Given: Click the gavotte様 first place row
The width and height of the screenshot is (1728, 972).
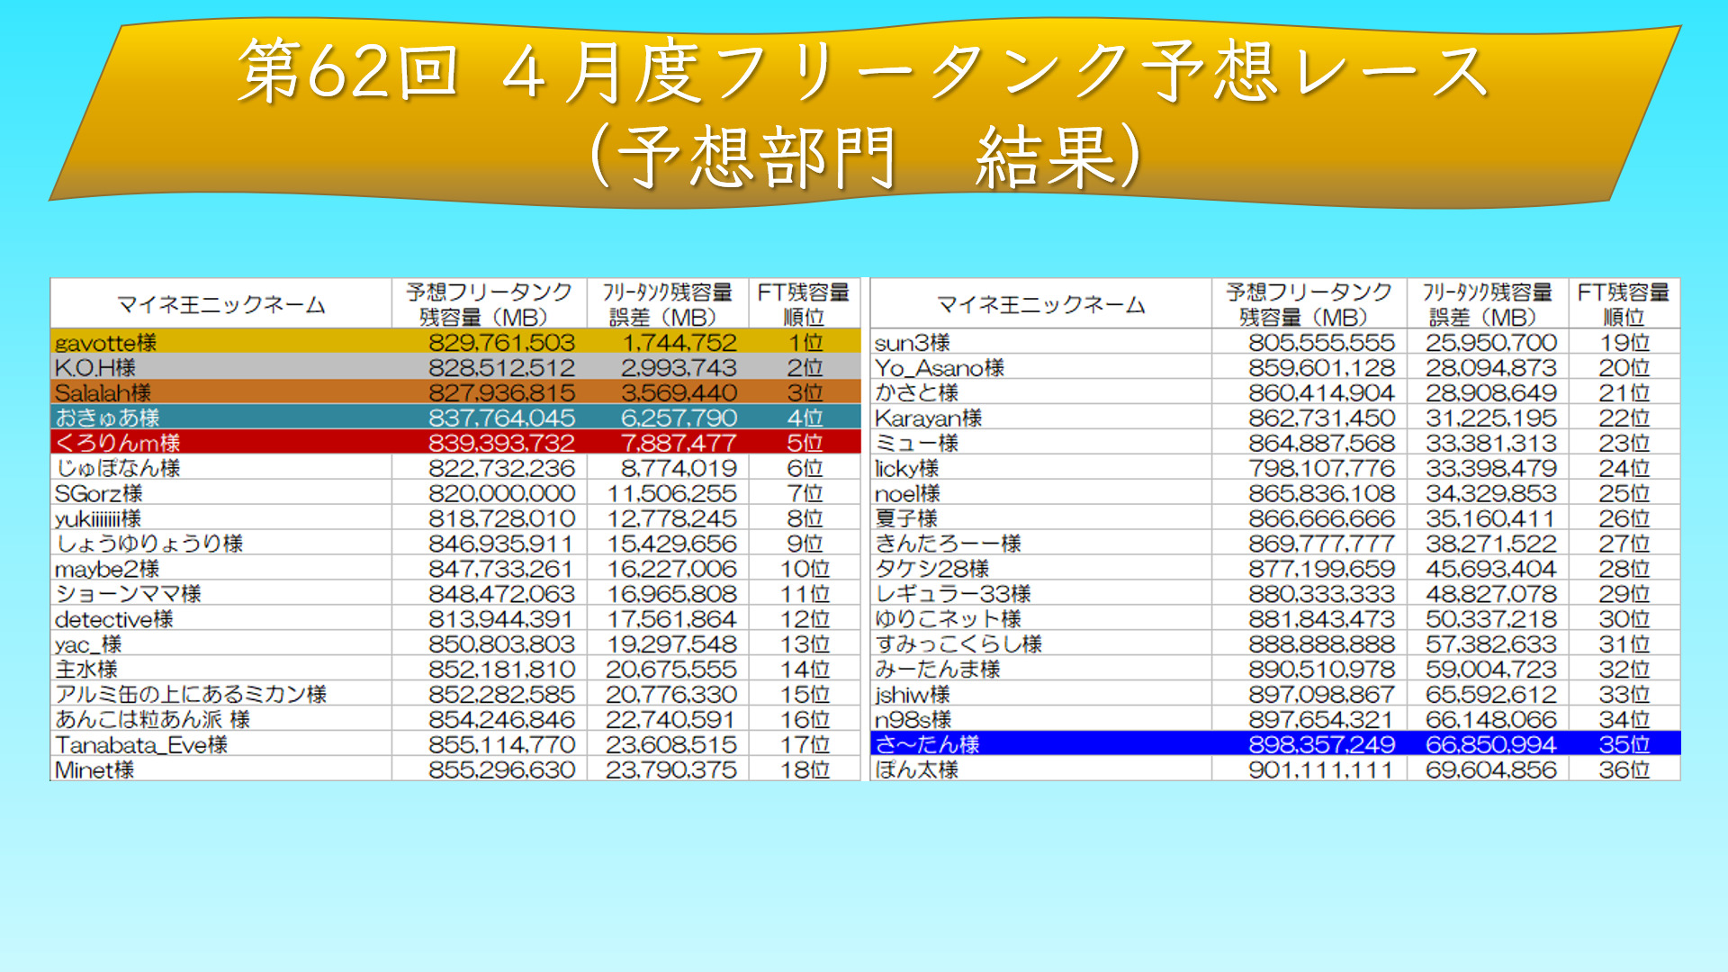Looking at the screenshot, I should pos(454,342).
